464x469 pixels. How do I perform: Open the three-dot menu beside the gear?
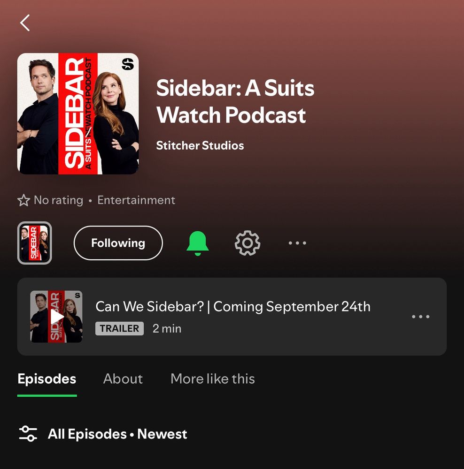point(297,243)
